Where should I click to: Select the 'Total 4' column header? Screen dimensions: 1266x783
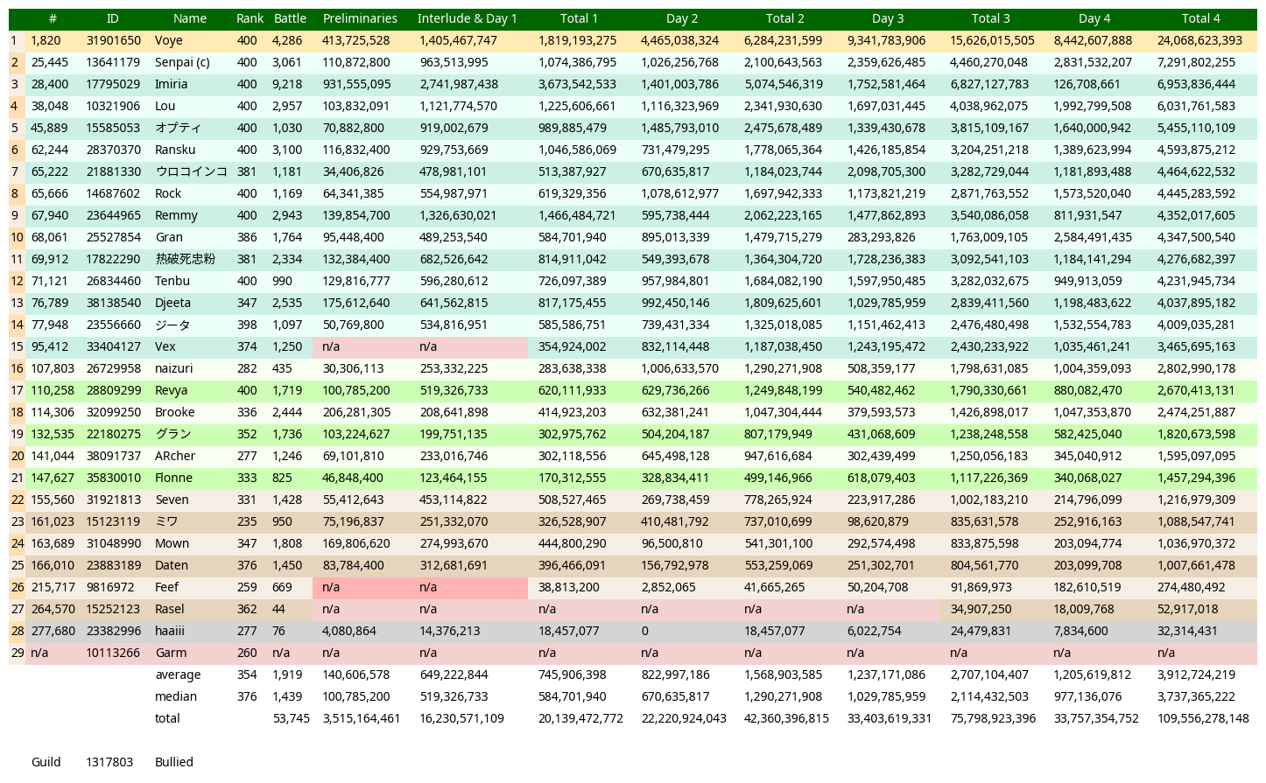(x=1200, y=18)
